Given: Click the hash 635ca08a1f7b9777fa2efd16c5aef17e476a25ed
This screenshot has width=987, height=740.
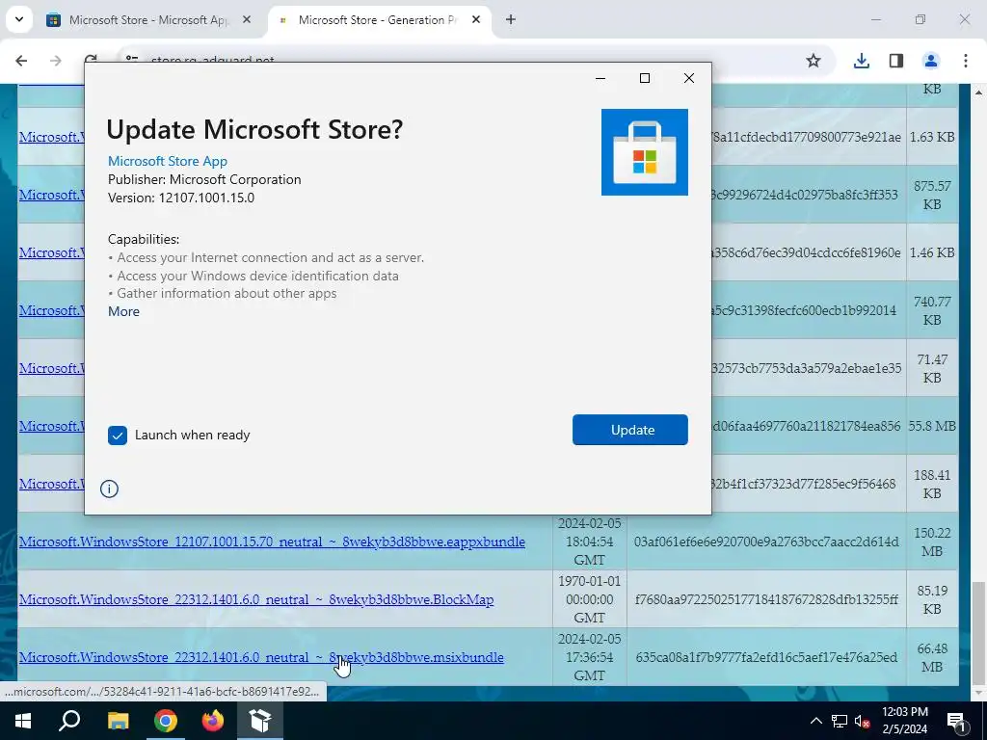Looking at the screenshot, I should coord(766,657).
